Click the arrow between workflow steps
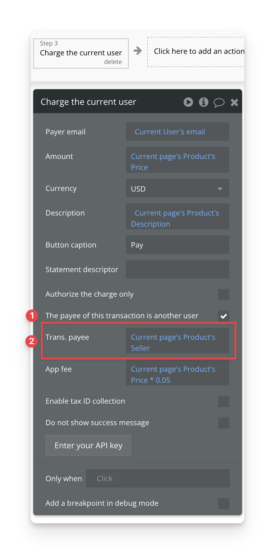Screen dimensions: 275x554 [x=138, y=51]
